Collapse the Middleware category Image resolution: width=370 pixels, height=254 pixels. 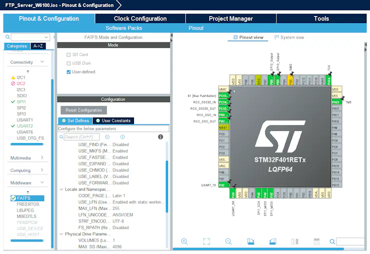pos(42,182)
